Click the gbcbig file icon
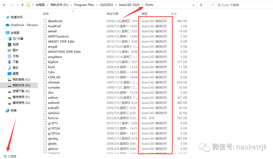The height and width of the screenshot is (159, 273). 45,138
